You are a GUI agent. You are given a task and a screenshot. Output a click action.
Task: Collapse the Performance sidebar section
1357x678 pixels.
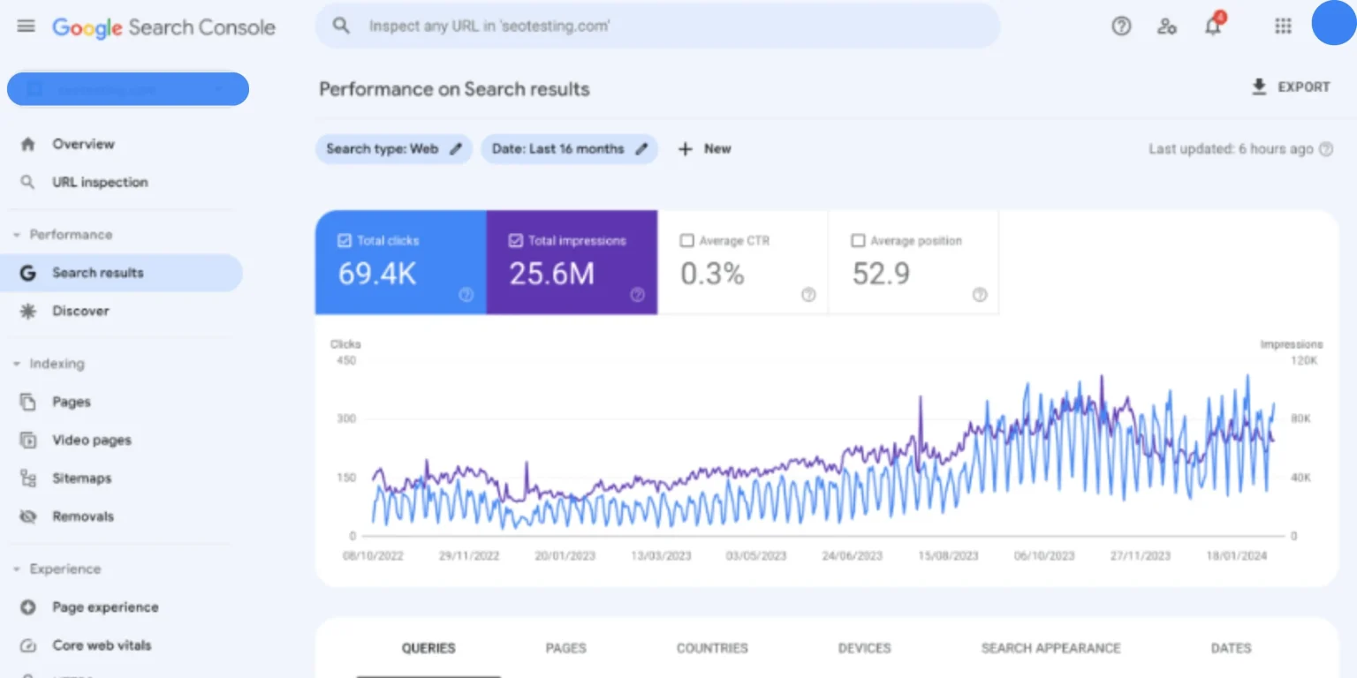pyautogui.click(x=17, y=235)
